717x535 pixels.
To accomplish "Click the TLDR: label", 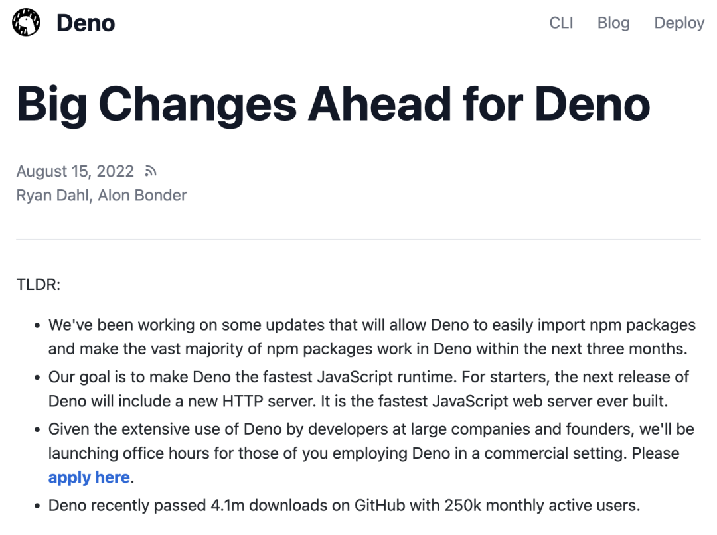I will 39,285.
